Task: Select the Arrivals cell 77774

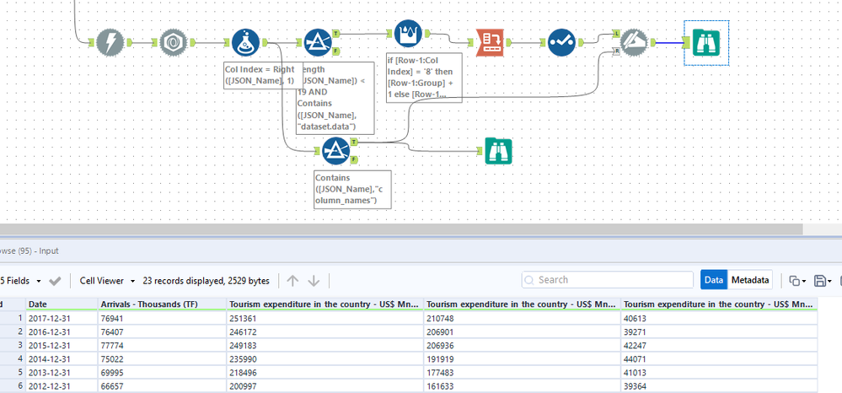Action: [162, 345]
